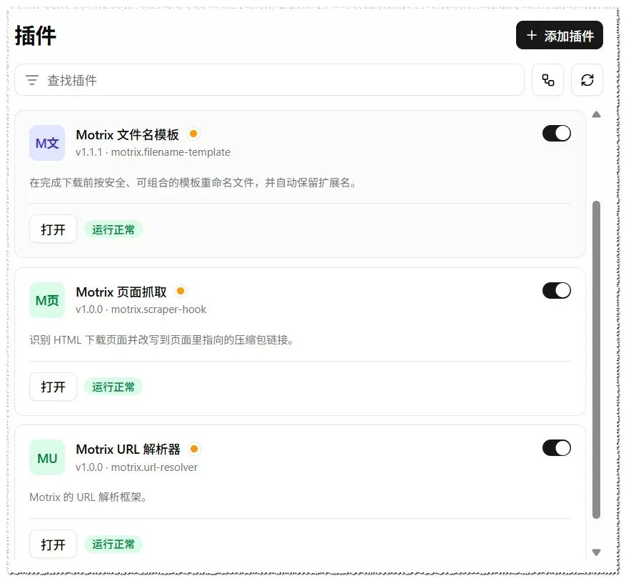Switch off the Motrix URL 解析器 plugin
The height and width of the screenshot is (581, 626).
pyautogui.click(x=557, y=448)
